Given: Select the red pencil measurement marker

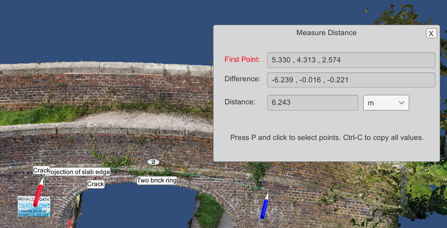Looking at the screenshot, I should coord(38,192).
